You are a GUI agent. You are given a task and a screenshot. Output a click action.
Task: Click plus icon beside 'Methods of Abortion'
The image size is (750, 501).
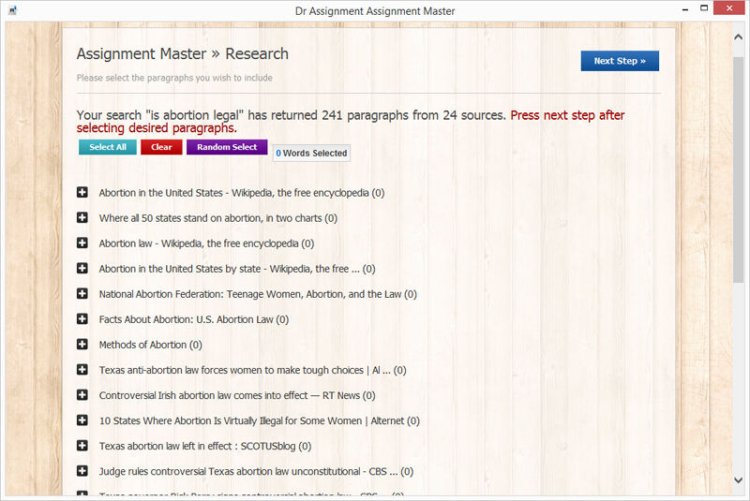click(x=82, y=345)
